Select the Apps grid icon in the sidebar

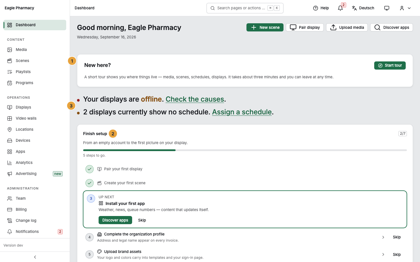point(10,152)
